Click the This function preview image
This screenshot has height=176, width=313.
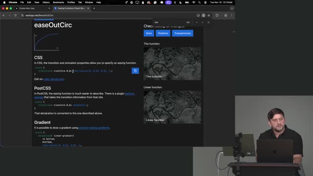pyautogui.click(x=172, y=64)
